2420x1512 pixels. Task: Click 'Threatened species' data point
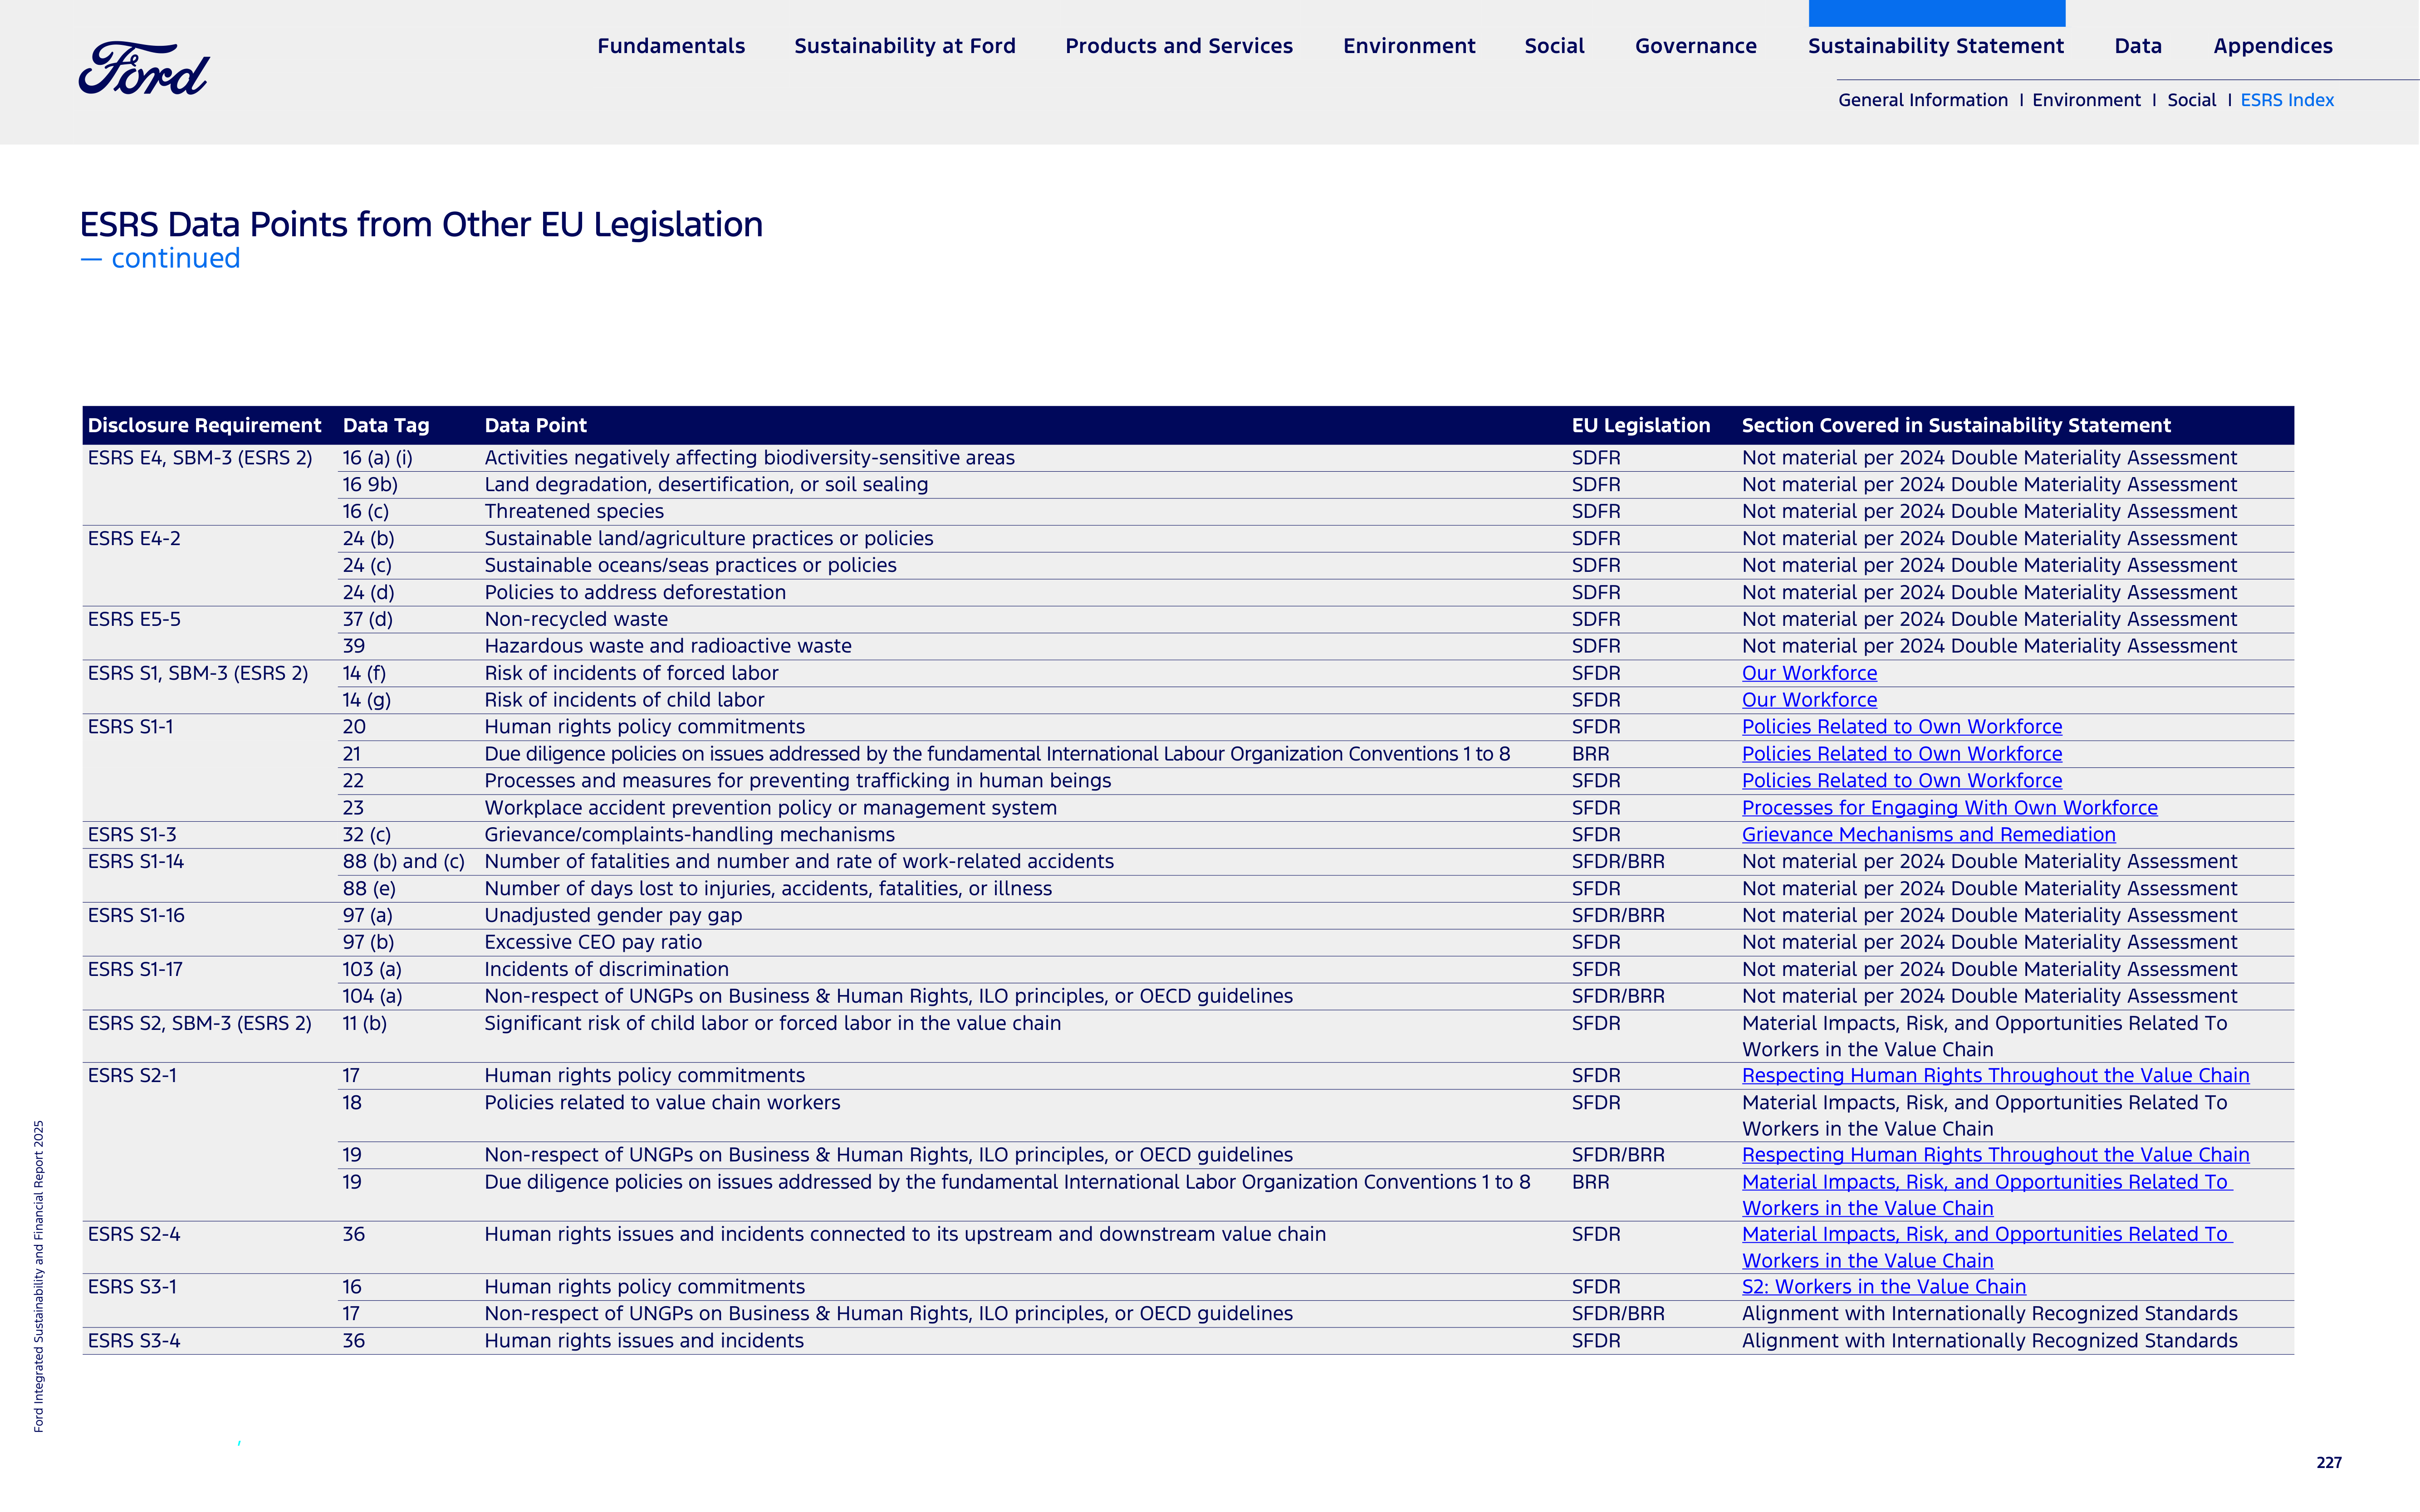pos(574,512)
